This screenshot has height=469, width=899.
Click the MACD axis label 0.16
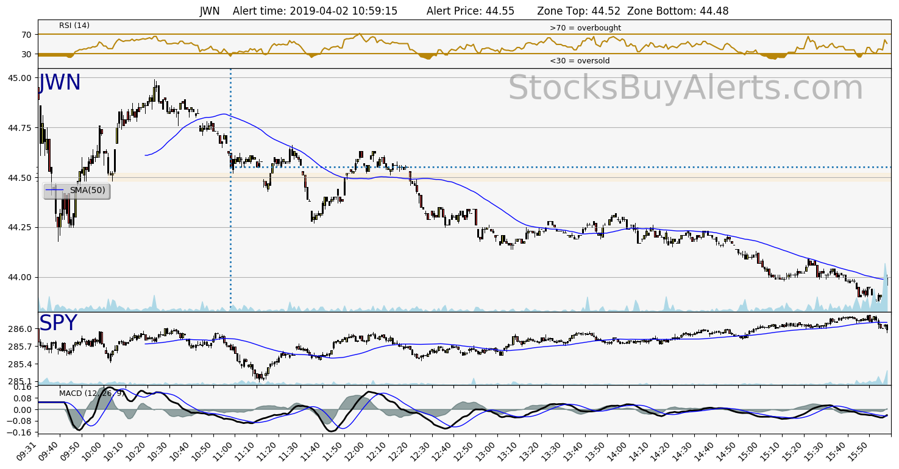[x=23, y=387]
